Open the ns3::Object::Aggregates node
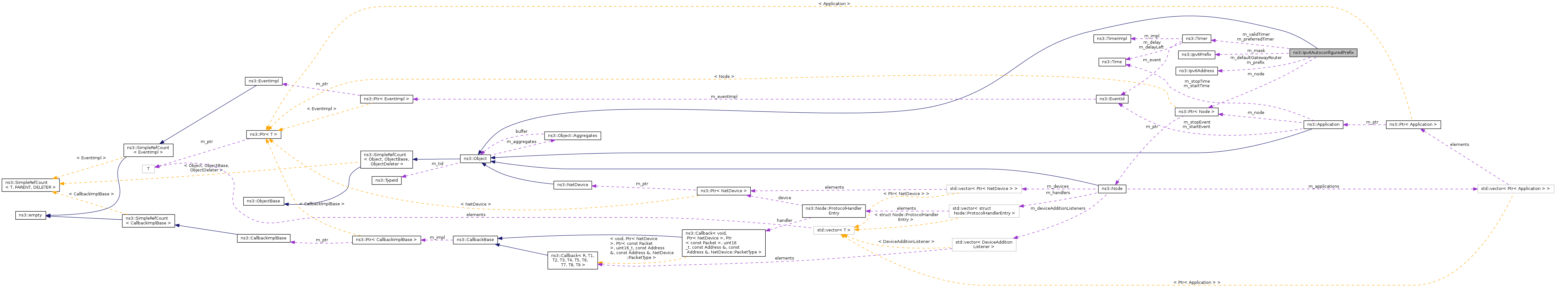This screenshot has width=1556, height=287. coord(573,136)
